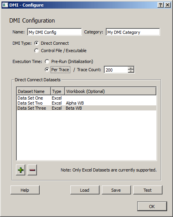The height and width of the screenshot is (217, 173).
Task: Select the Per Trace execution option
Action: click(47, 70)
